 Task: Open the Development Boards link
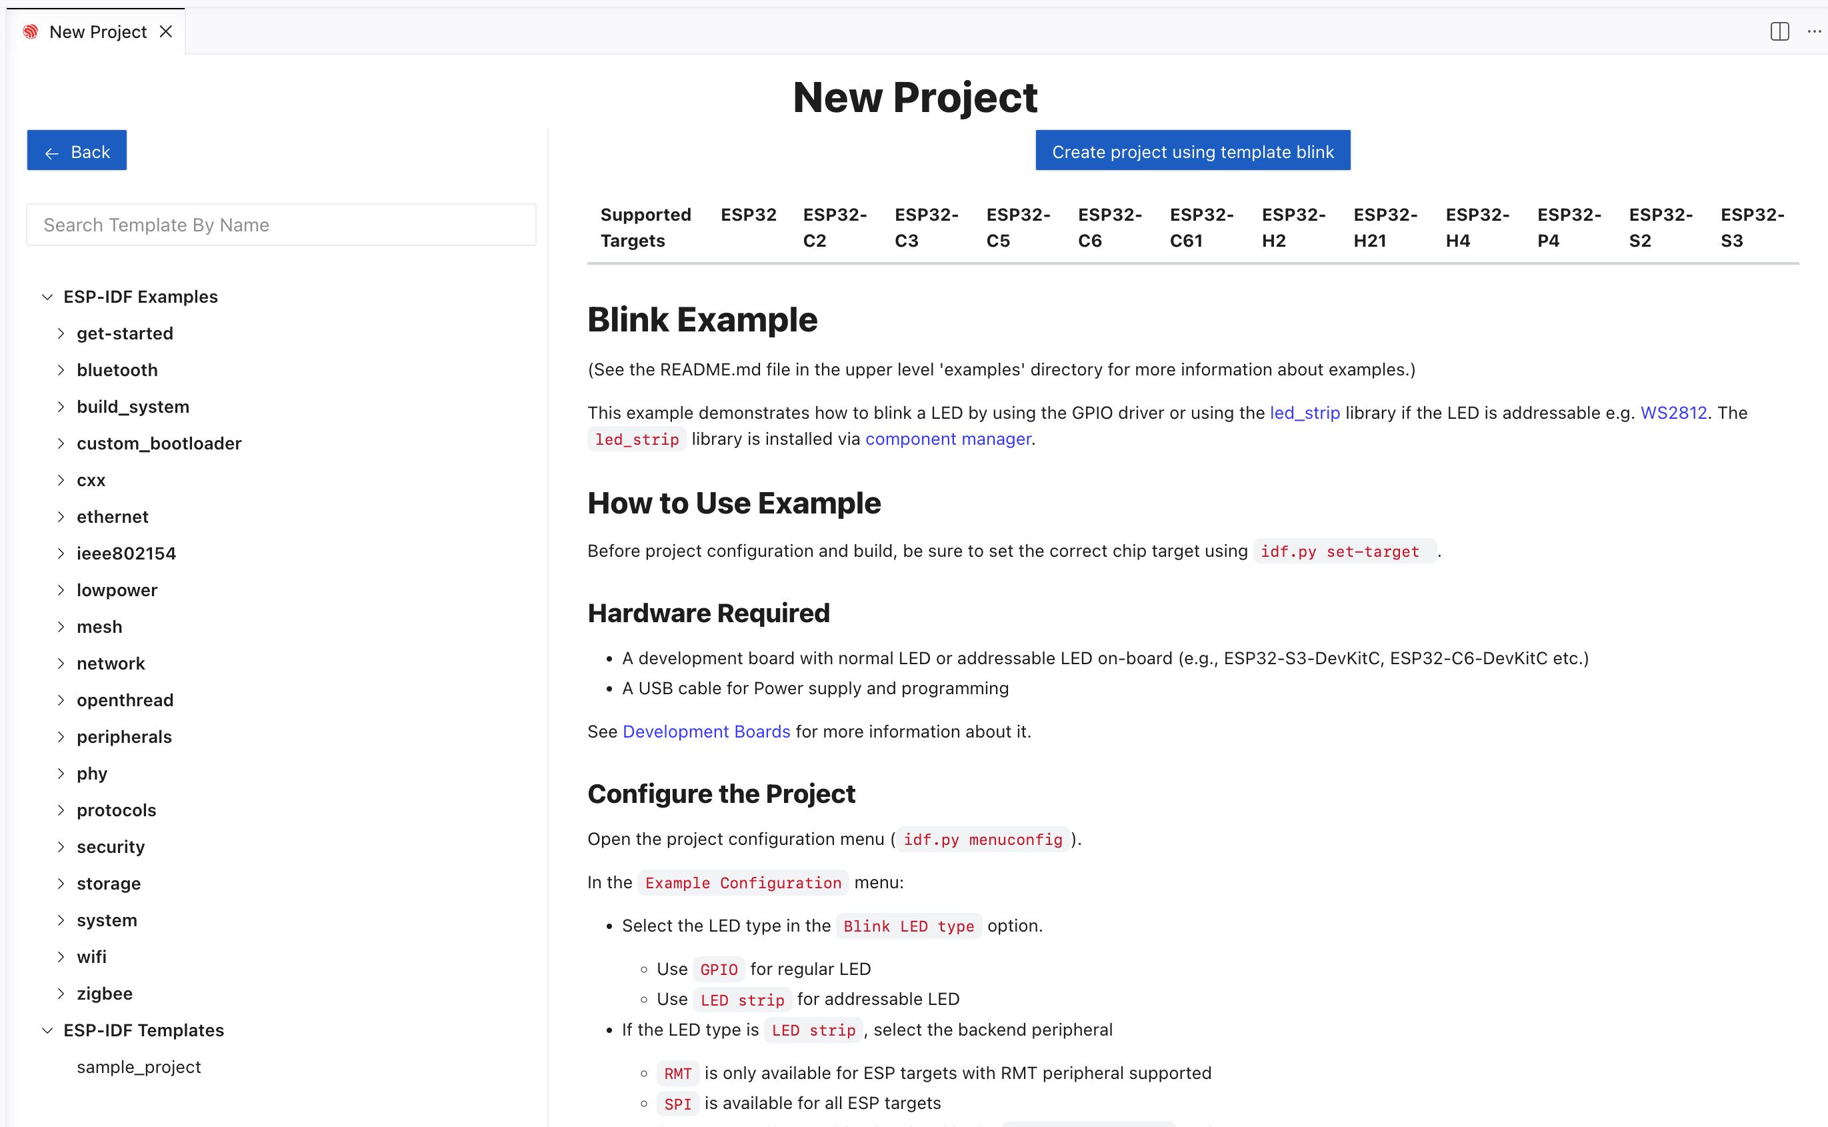click(706, 731)
